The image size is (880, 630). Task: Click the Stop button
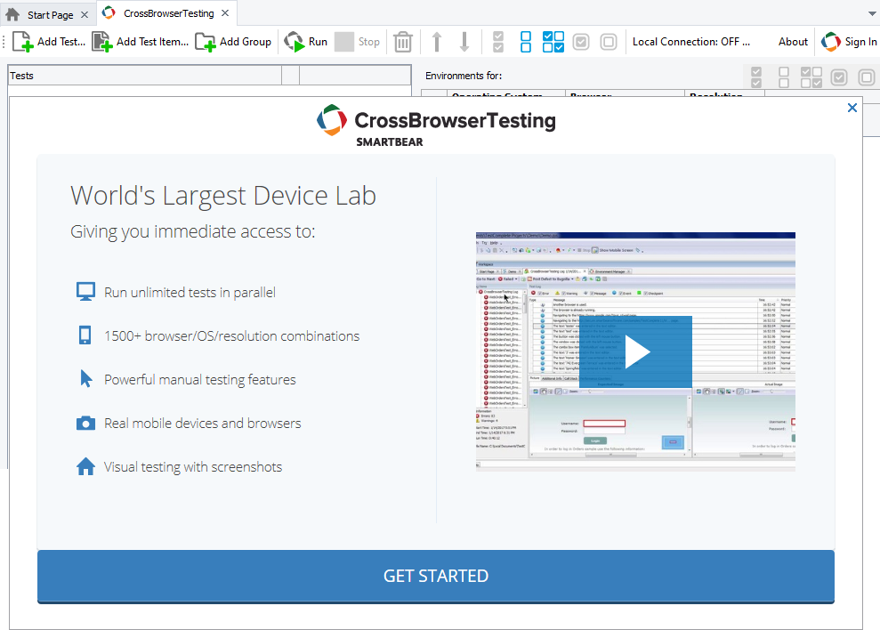click(x=358, y=42)
